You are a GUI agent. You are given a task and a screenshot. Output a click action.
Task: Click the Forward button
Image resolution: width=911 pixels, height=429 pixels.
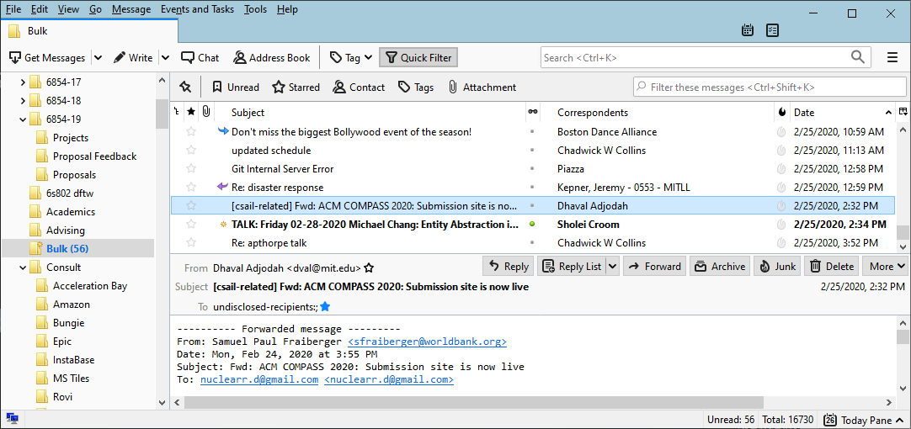(654, 267)
